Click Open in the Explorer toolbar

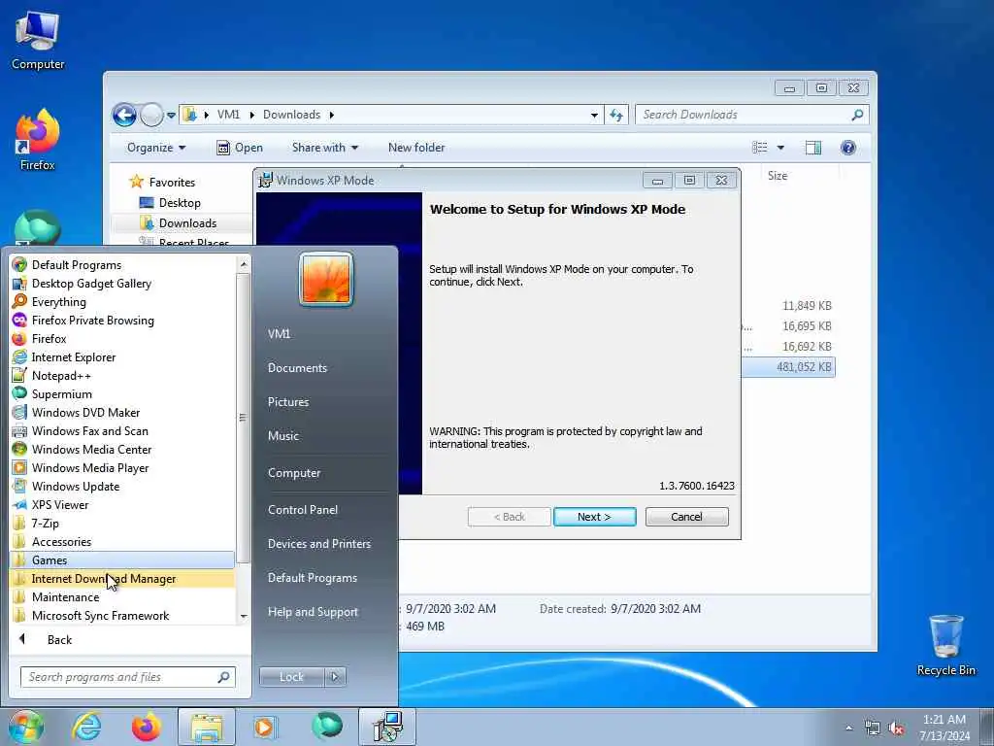[x=240, y=148]
